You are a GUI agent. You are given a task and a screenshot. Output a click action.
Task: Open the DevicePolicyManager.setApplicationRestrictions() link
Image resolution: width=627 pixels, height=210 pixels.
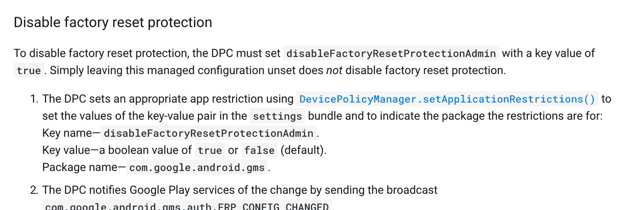click(x=447, y=99)
